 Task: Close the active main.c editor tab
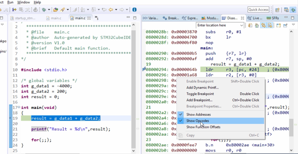coord(89,18)
